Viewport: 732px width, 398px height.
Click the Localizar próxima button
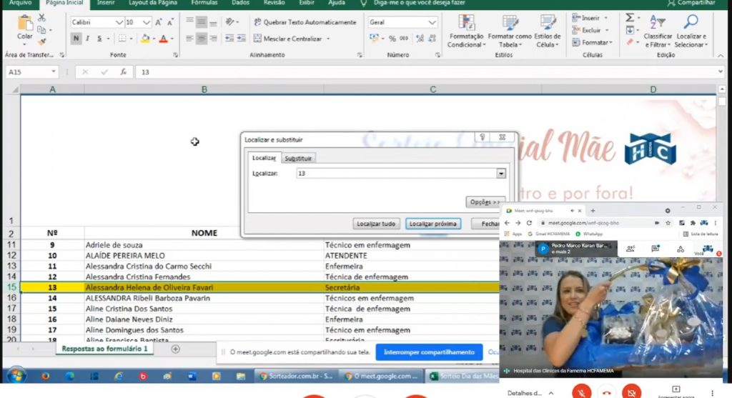[x=432, y=224]
